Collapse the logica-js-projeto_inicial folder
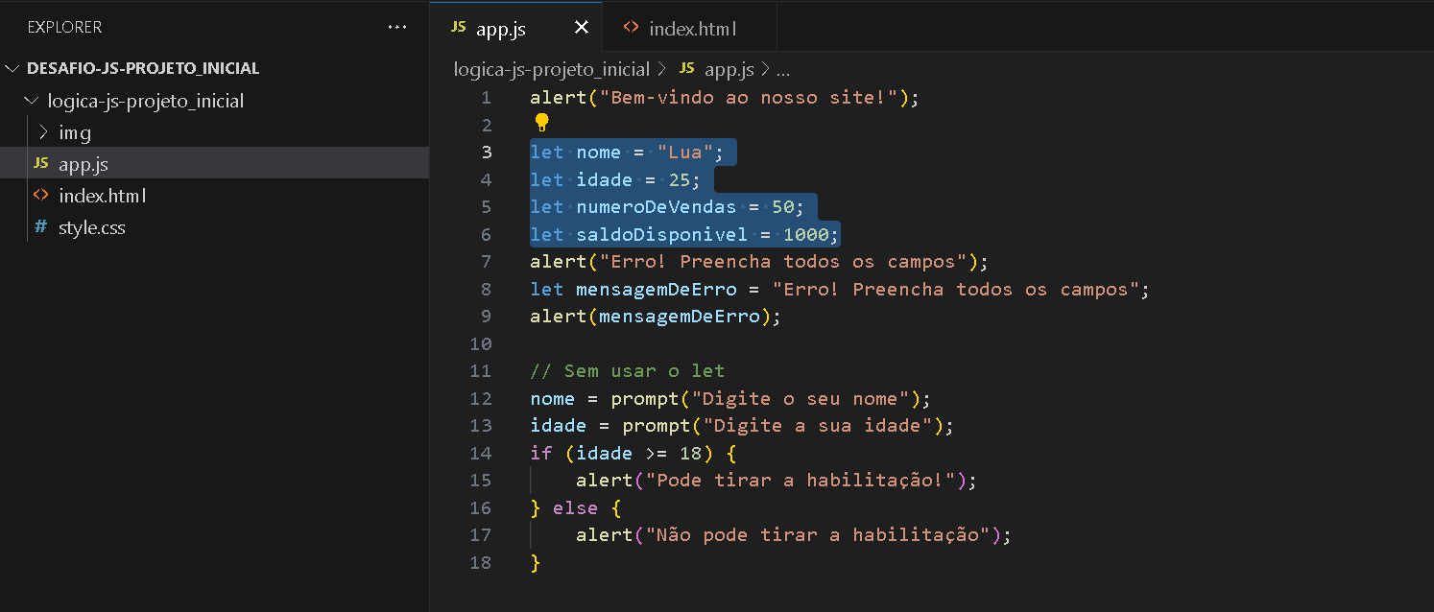The height and width of the screenshot is (612, 1434). click(33, 101)
